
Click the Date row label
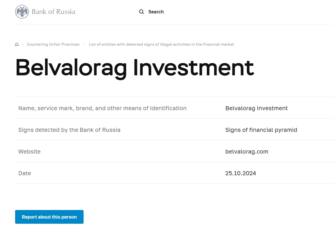(x=25, y=173)
